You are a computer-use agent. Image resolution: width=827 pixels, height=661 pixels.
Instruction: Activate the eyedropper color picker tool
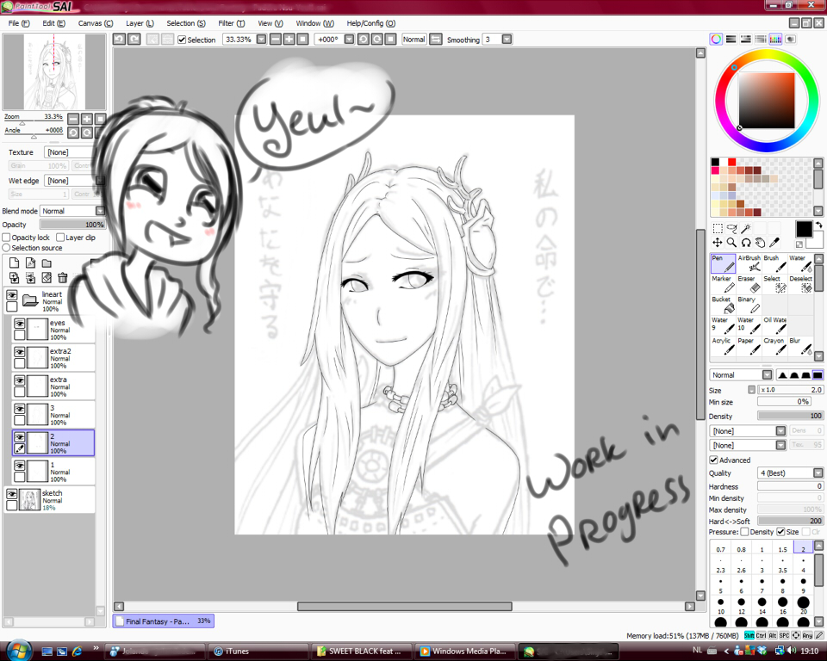point(774,243)
